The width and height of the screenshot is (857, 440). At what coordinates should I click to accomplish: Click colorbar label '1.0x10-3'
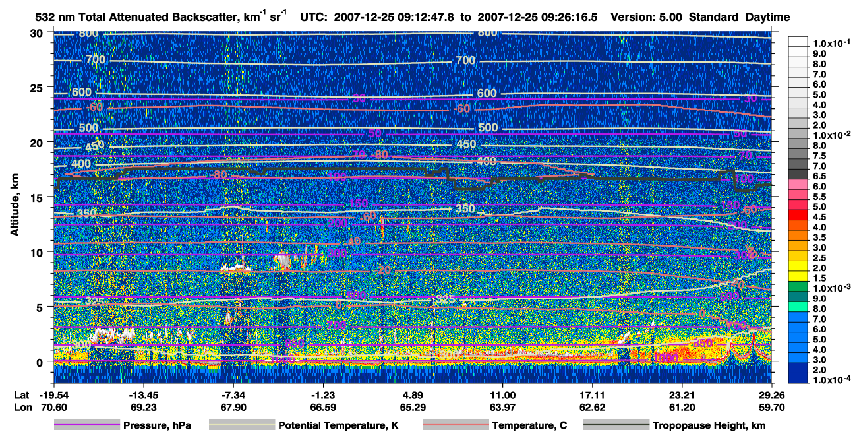(833, 288)
